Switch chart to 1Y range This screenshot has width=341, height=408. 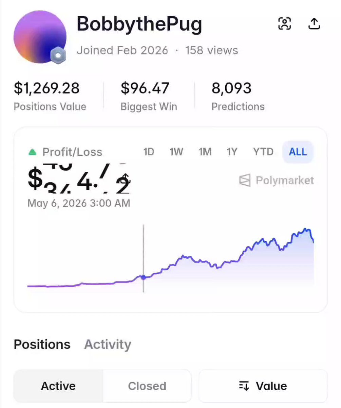point(232,152)
